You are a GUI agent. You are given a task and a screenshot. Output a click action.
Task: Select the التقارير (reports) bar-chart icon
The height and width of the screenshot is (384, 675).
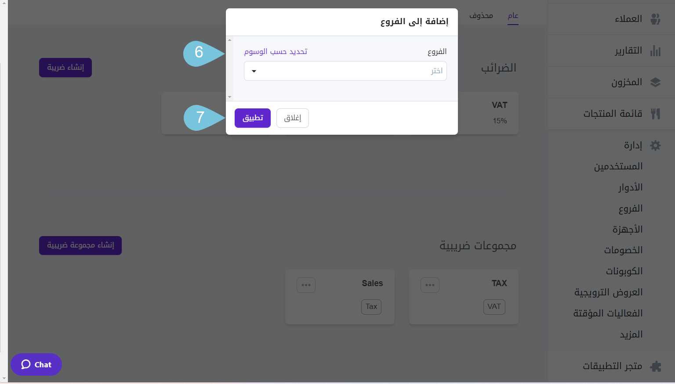pos(656,50)
